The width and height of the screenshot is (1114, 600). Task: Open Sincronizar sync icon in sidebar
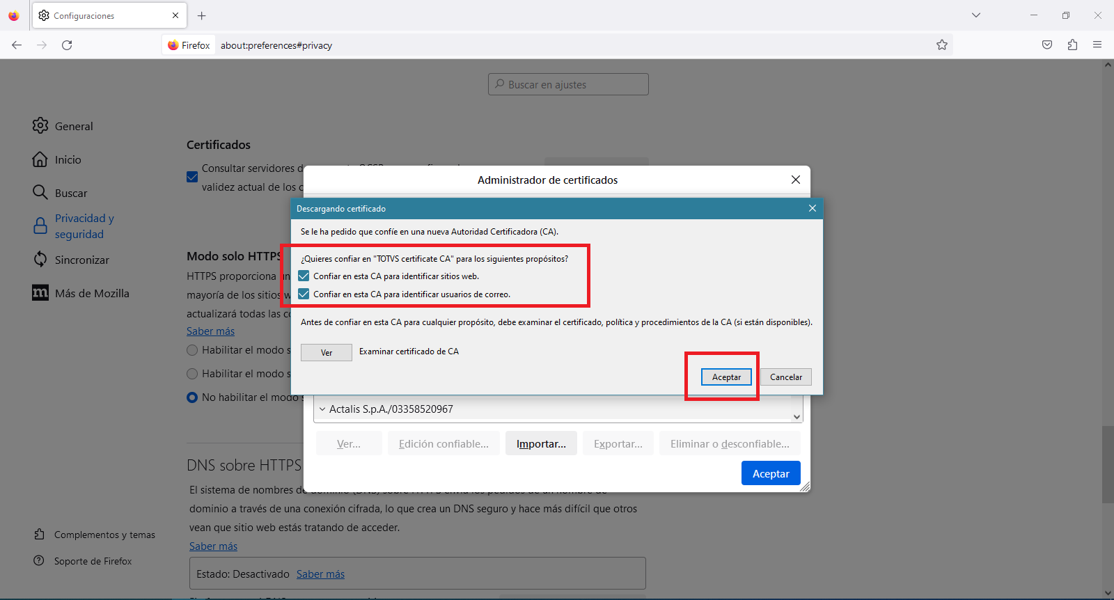pos(40,259)
